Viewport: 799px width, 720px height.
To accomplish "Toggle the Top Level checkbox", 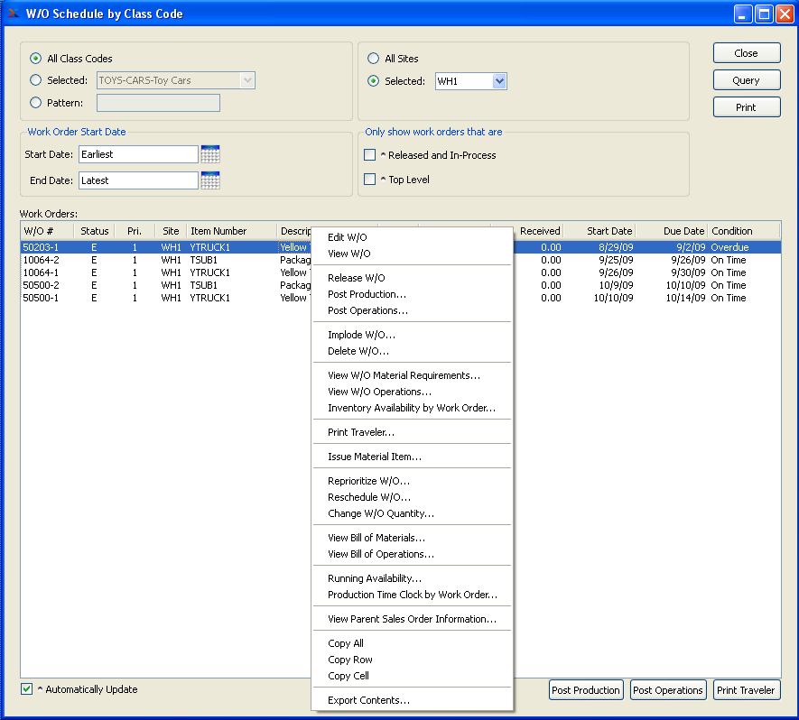I will (x=370, y=180).
